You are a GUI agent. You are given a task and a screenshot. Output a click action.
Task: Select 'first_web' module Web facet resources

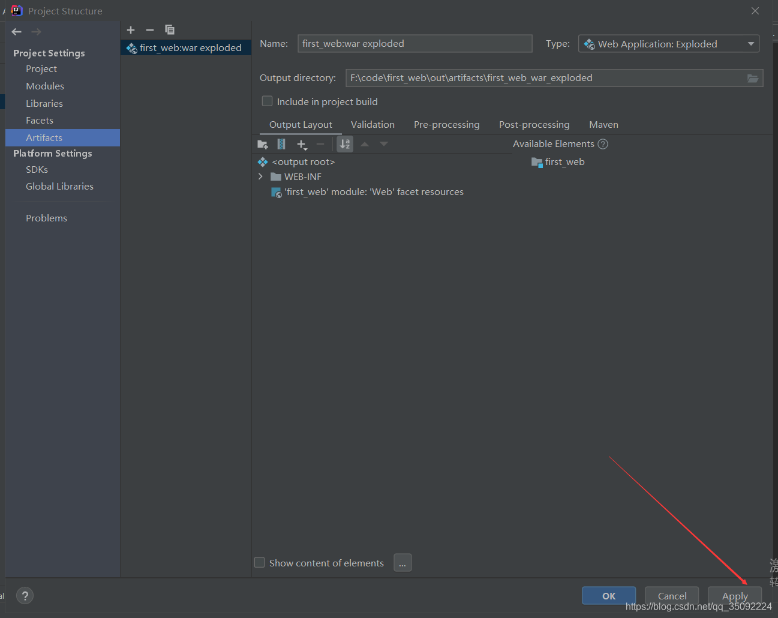pos(367,192)
